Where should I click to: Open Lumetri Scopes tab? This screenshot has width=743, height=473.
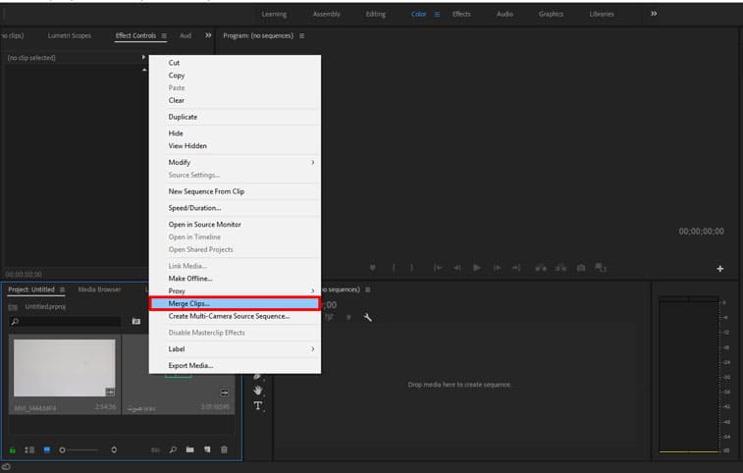[x=69, y=35]
